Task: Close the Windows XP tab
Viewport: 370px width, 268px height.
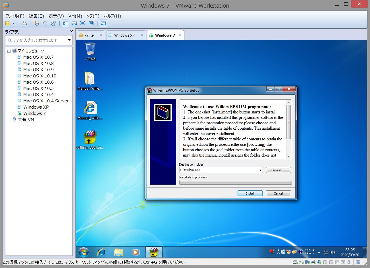Action: [x=142, y=35]
